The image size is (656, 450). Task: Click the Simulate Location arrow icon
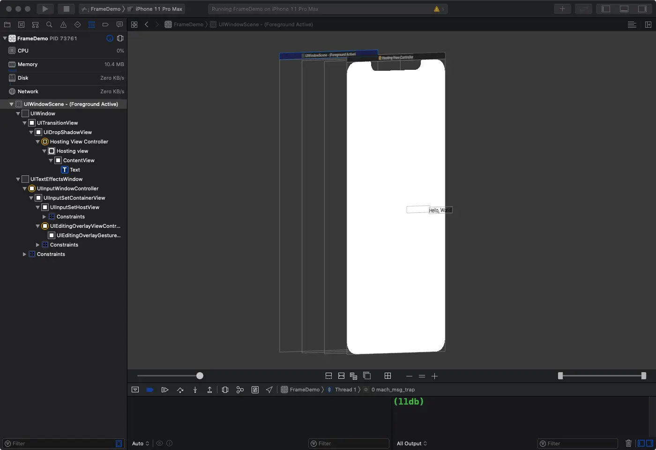coord(269,390)
